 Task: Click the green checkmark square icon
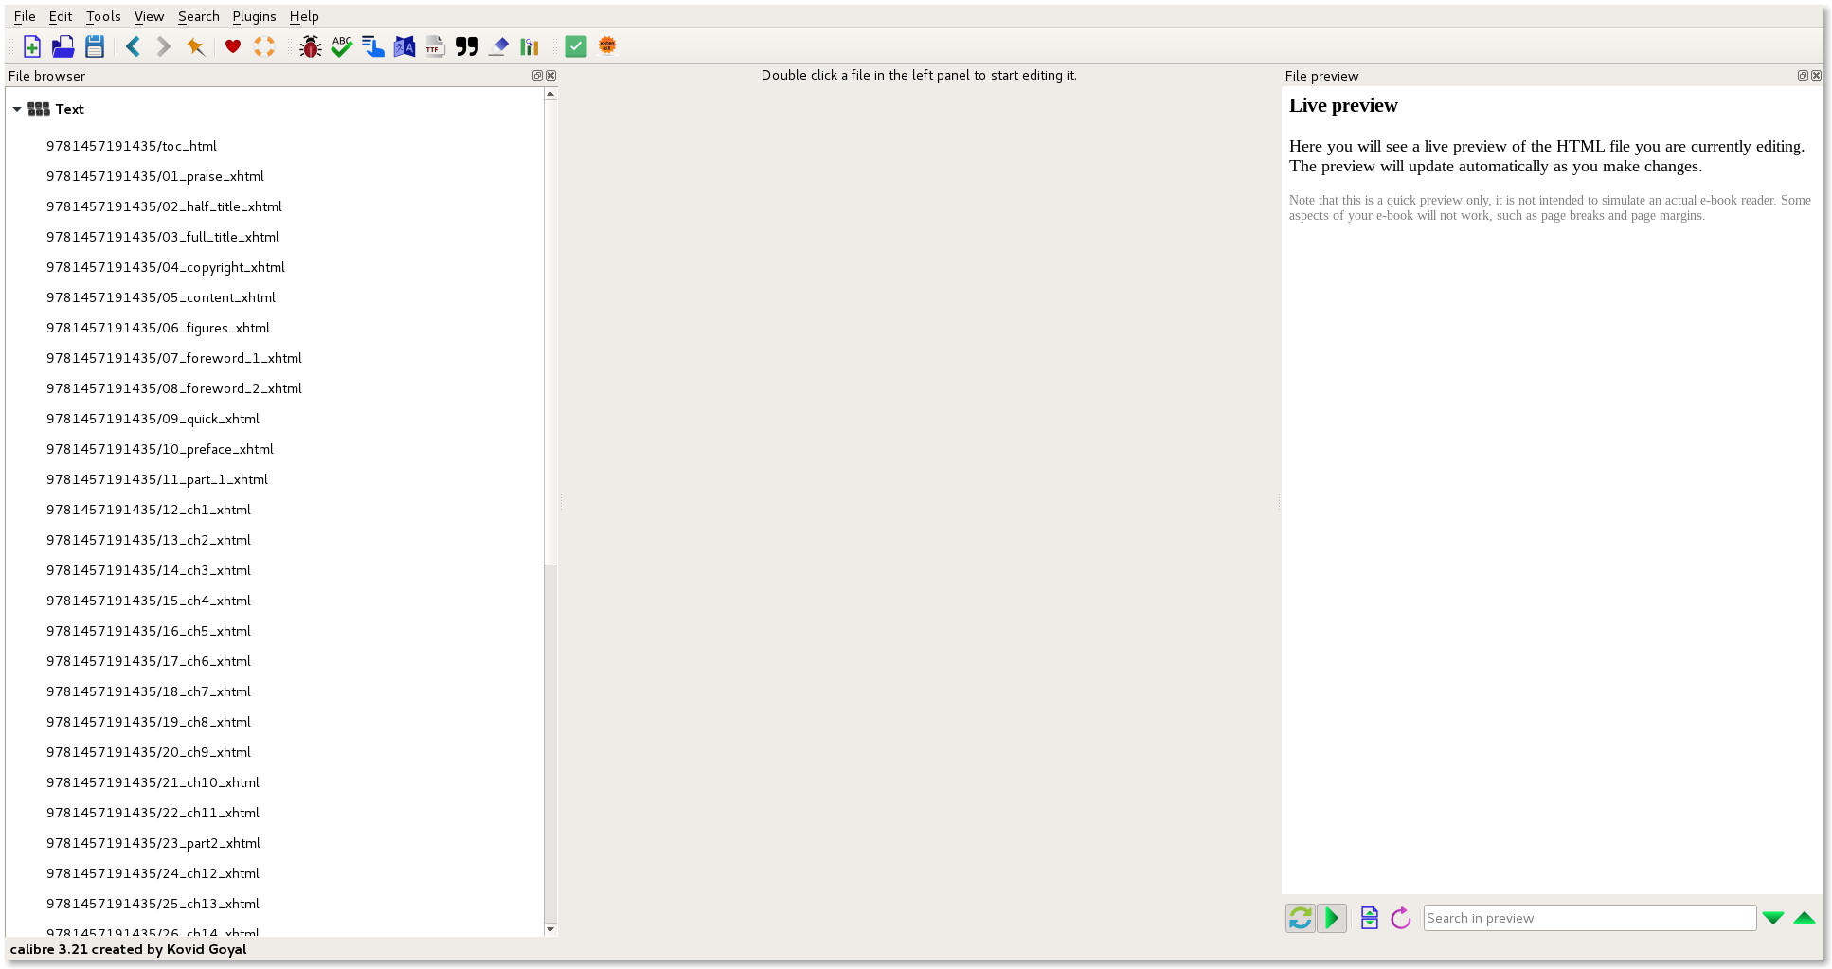click(x=576, y=46)
